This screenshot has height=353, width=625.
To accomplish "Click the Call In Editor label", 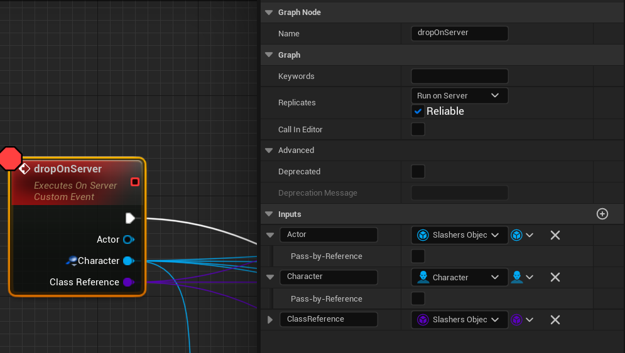I will tap(300, 129).
